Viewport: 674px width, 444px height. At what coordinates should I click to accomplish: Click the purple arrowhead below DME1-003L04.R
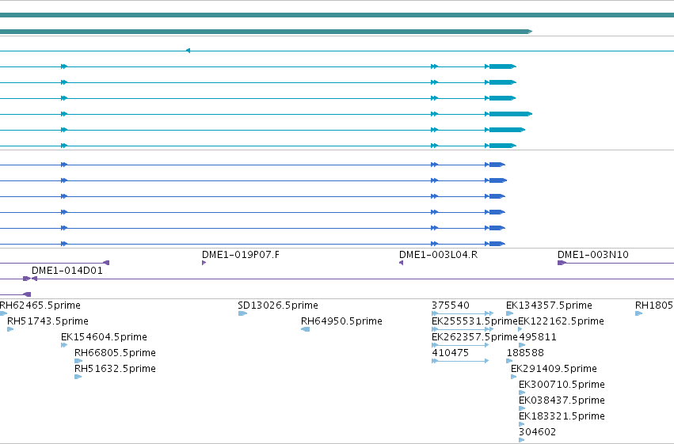pos(401,263)
